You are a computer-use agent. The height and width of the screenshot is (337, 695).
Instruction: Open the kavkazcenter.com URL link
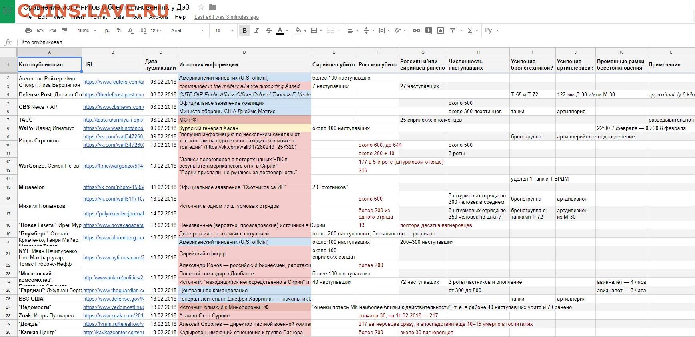tap(113, 333)
